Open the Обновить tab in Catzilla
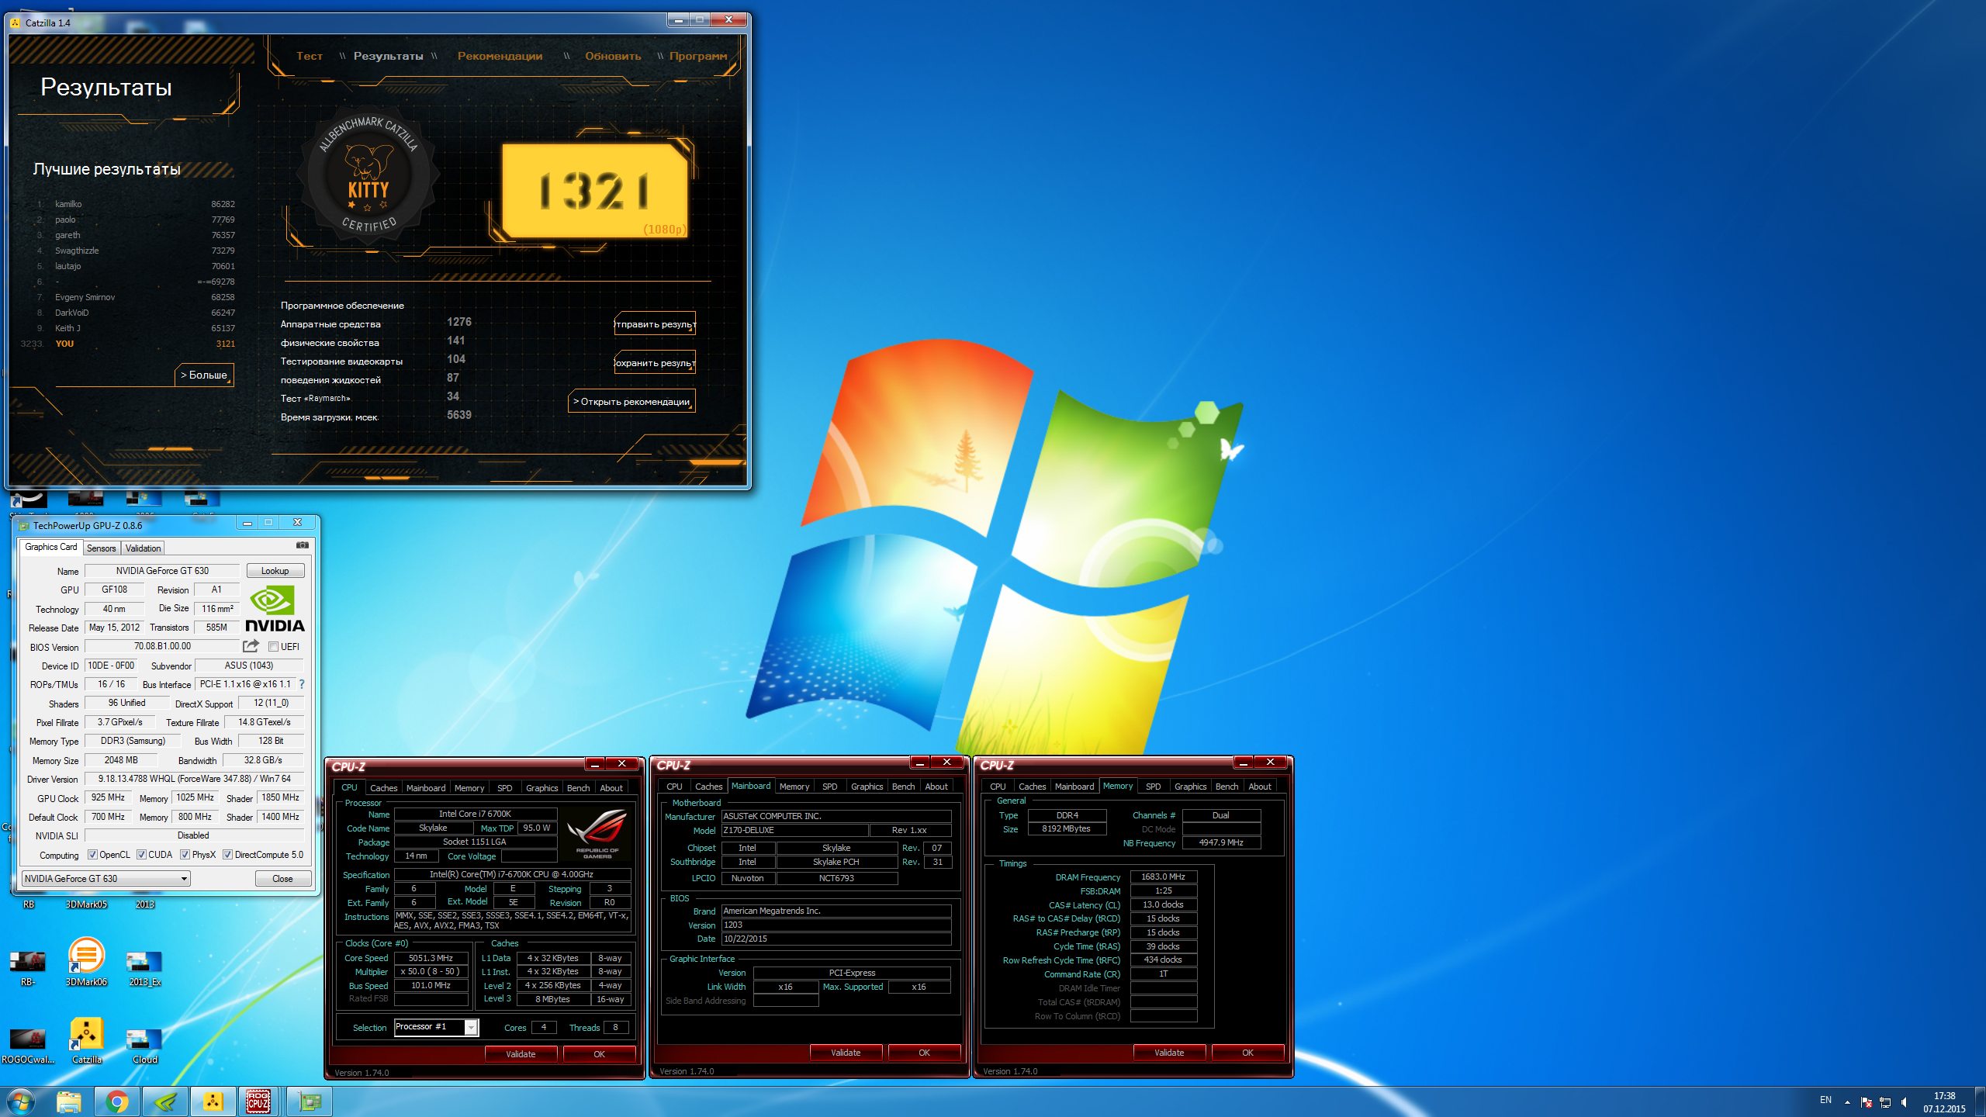 (613, 56)
